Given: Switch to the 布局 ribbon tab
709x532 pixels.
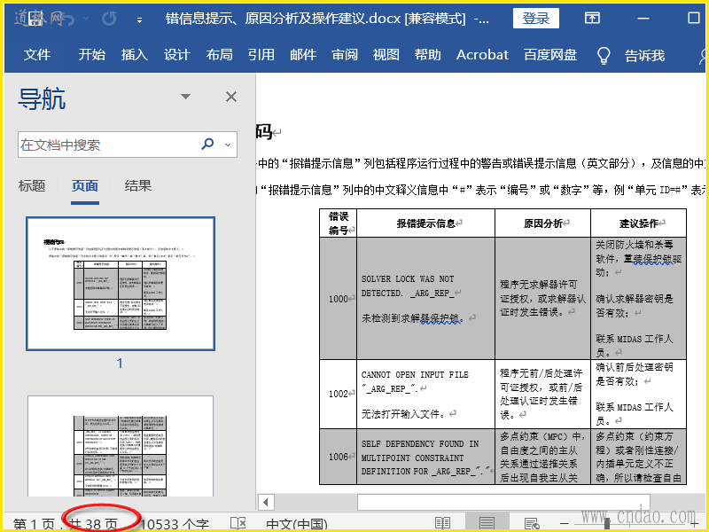Looking at the screenshot, I should pyautogui.click(x=219, y=55).
